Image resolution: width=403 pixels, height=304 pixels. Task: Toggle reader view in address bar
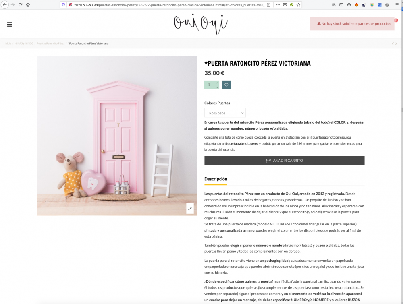pyautogui.click(x=268, y=4)
